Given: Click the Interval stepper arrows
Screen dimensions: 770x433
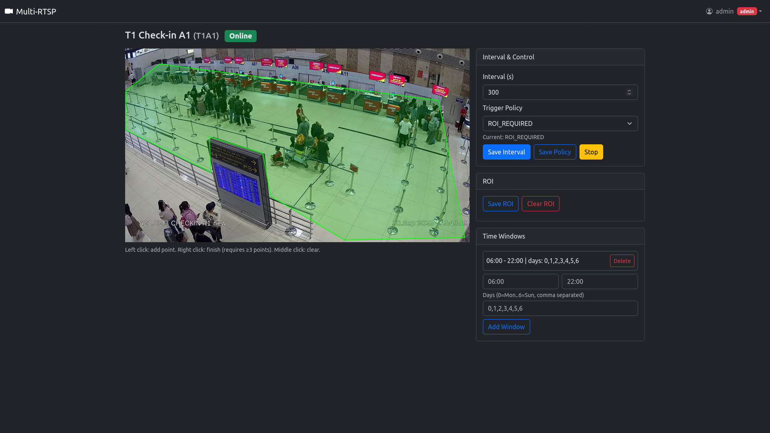Looking at the screenshot, I should pyautogui.click(x=629, y=92).
